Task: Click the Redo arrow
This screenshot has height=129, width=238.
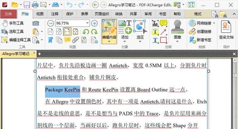Action: [x=81, y=5]
